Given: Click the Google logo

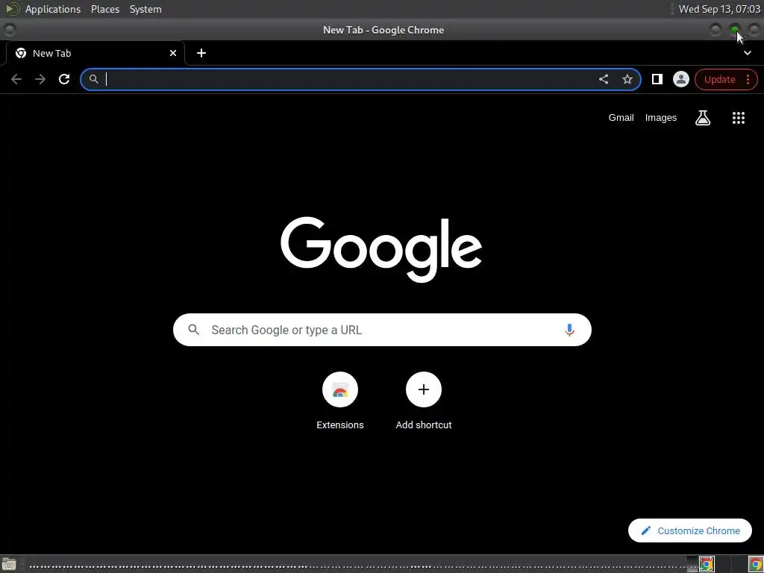Looking at the screenshot, I should tap(381, 249).
